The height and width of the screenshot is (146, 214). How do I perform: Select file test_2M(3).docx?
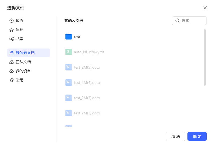87,98
